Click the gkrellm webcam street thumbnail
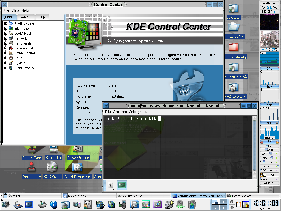The width and height of the screenshot is (281, 211). 269,39
